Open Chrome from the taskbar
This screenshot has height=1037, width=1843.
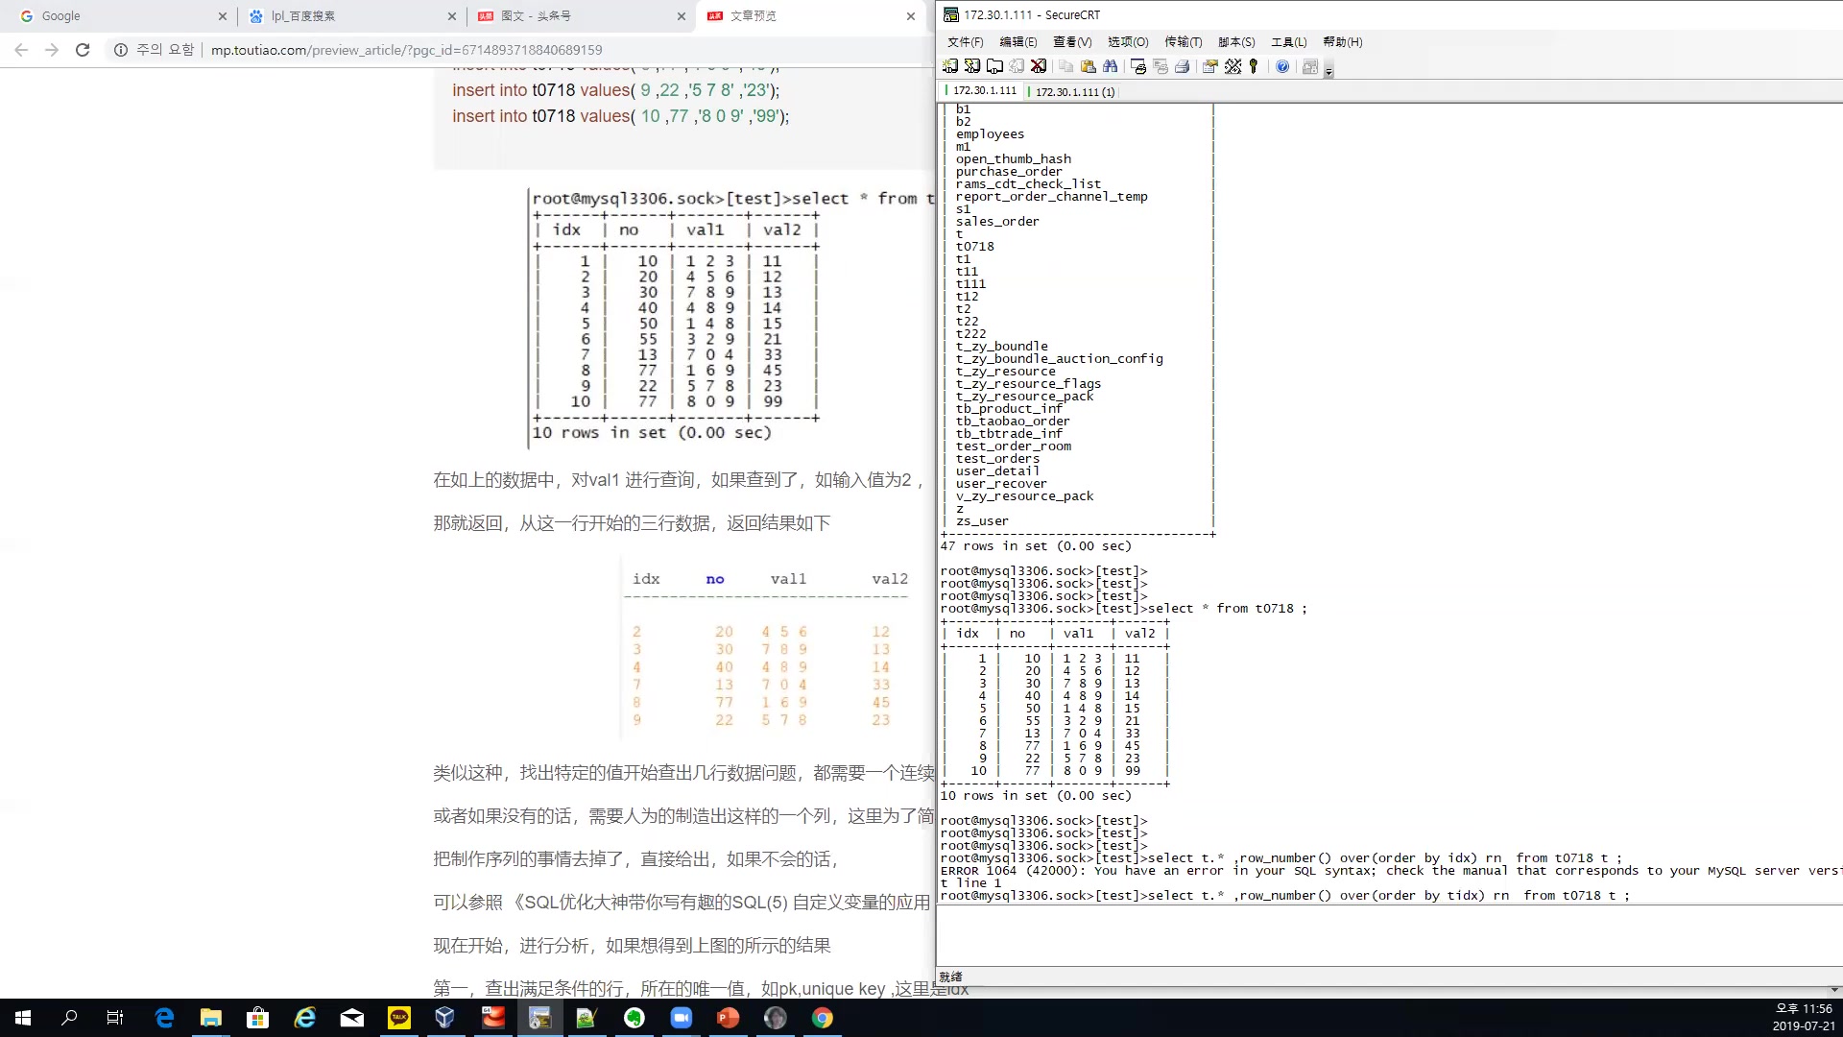click(823, 1018)
